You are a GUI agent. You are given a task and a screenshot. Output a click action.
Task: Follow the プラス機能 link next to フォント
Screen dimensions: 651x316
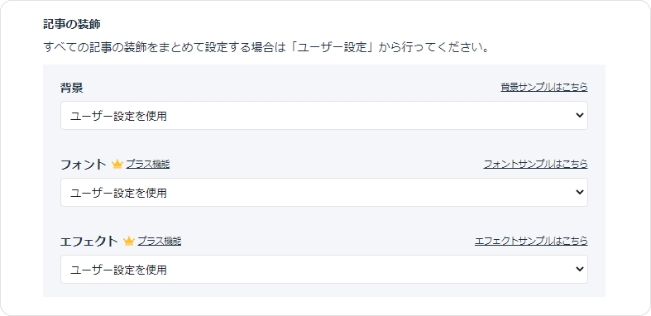[148, 165]
